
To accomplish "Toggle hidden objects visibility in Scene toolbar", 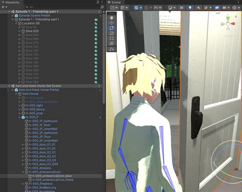I will (x=216, y=8).
